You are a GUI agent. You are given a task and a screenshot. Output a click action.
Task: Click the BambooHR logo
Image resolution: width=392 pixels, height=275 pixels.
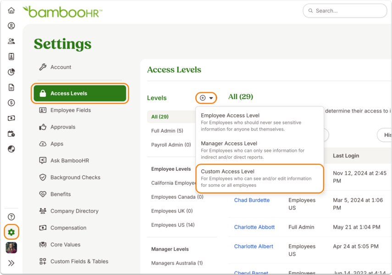62,12
